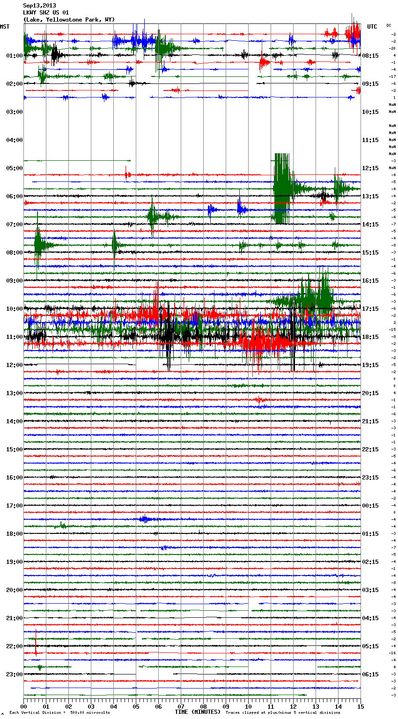398x719 pixels.
Task: Click the DC offset value -17
Action: pos(393,76)
